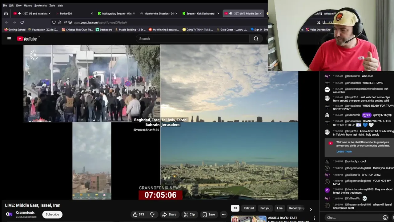Close the Funker530 tab
The width and height of the screenshot is (394, 222).
pyautogui.click(x=92, y=14)
